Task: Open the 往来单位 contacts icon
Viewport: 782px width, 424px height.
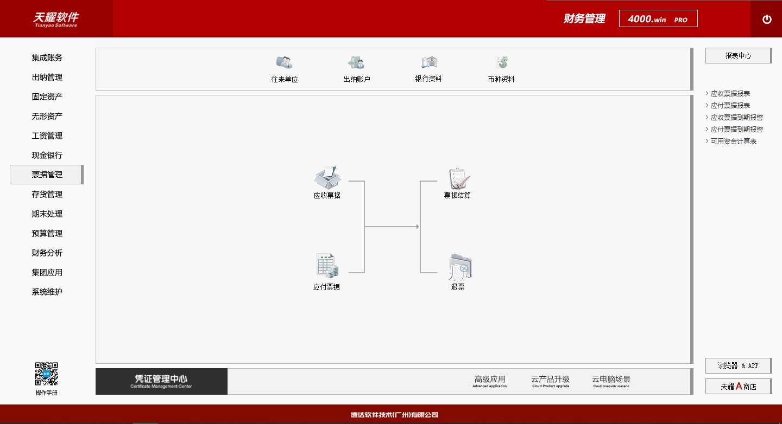Action: point(284,63)
